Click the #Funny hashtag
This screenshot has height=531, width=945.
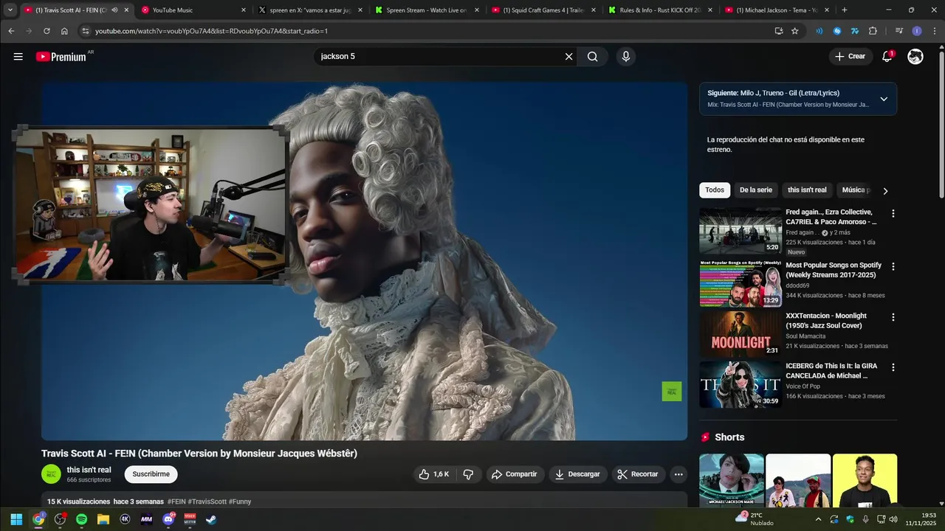[240, 502]
